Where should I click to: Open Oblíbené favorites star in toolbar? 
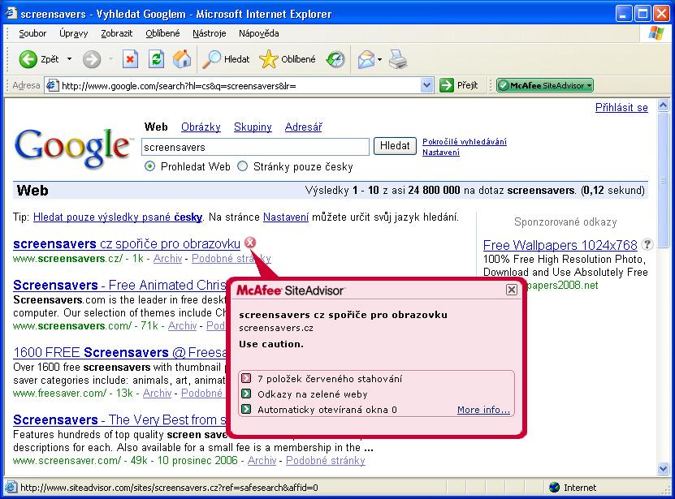[287, 59]
